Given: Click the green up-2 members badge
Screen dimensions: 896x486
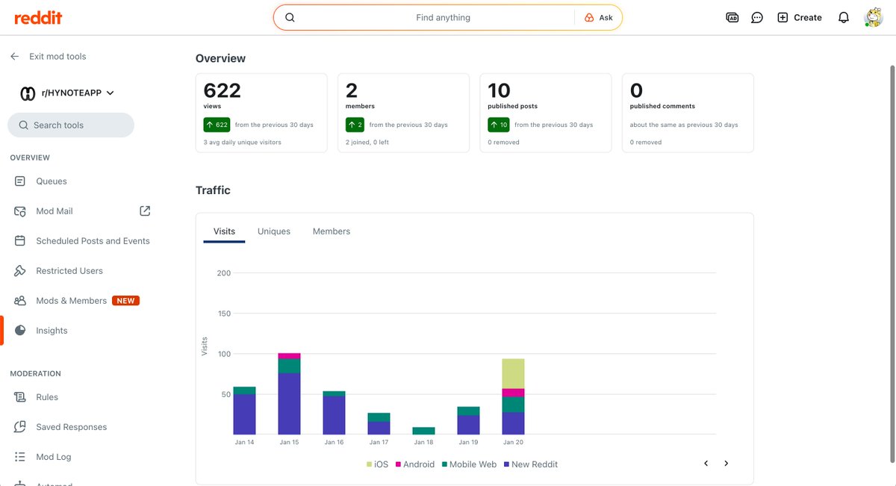Looking at the screenshot, I should 355,125.
